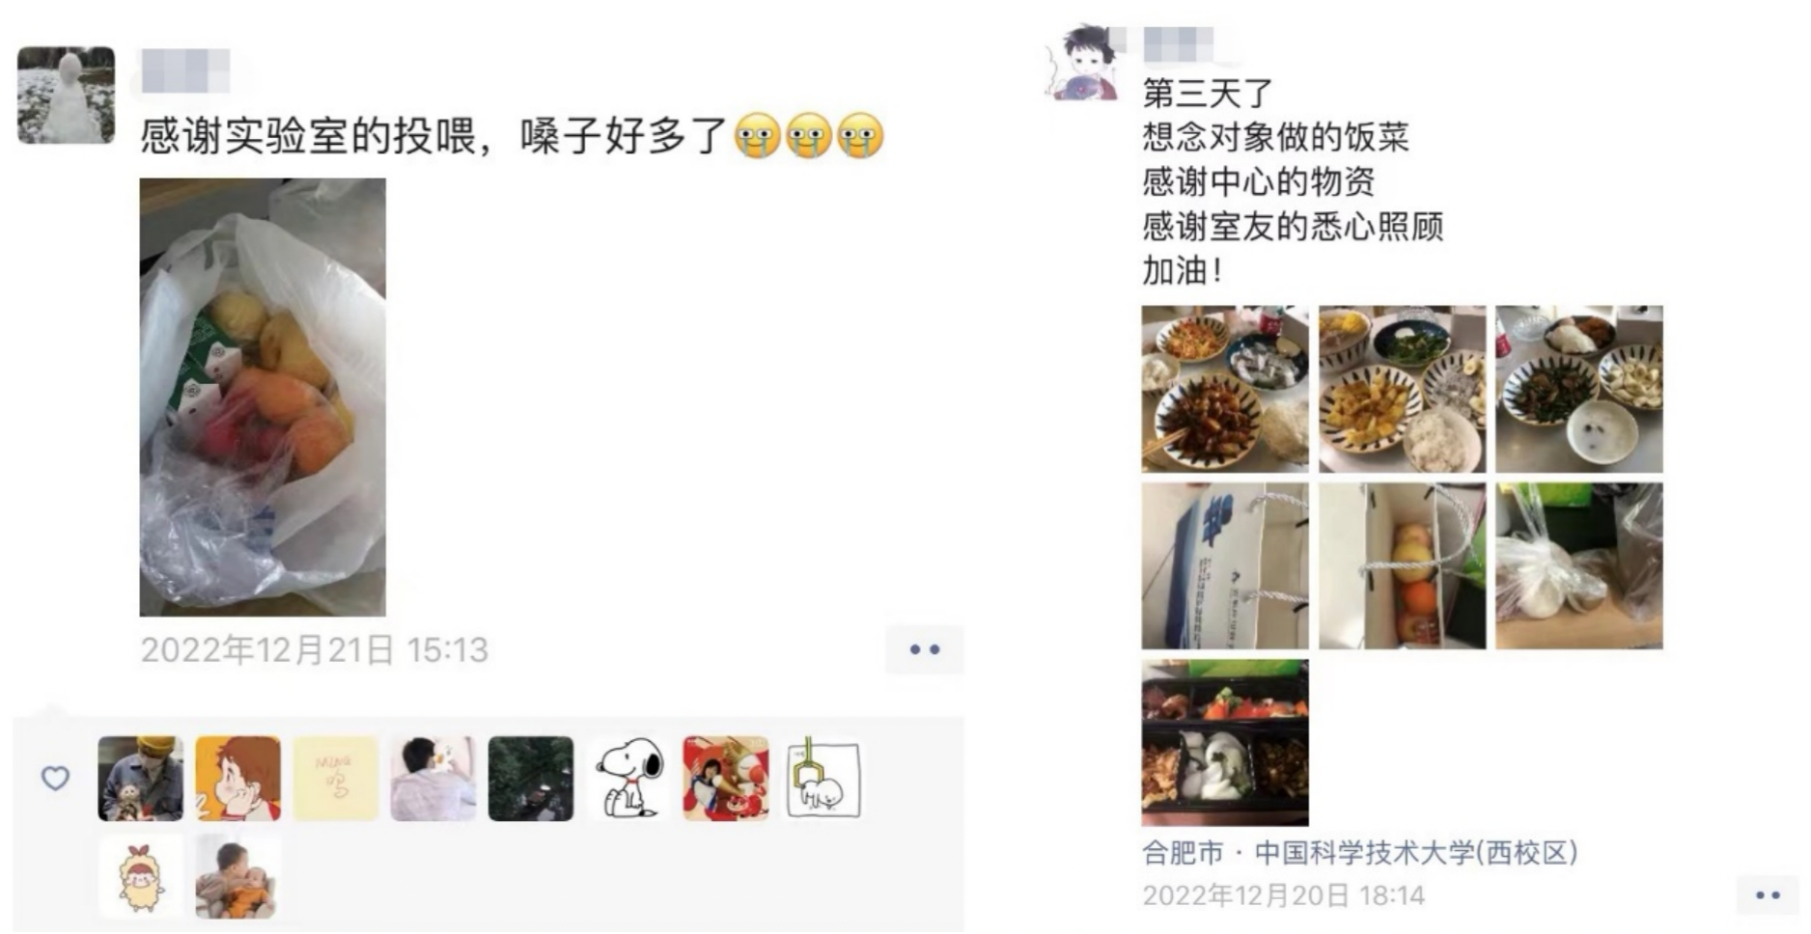Open the orange-haired cartoon avatar
This screenshot has width=1811, height=934.
pyautogui.click(x=237, y=778)
